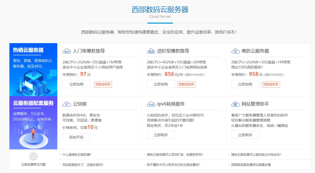Click the struck-through 原价1258元 text
This screenshot has width=315, height=173.
274,75
